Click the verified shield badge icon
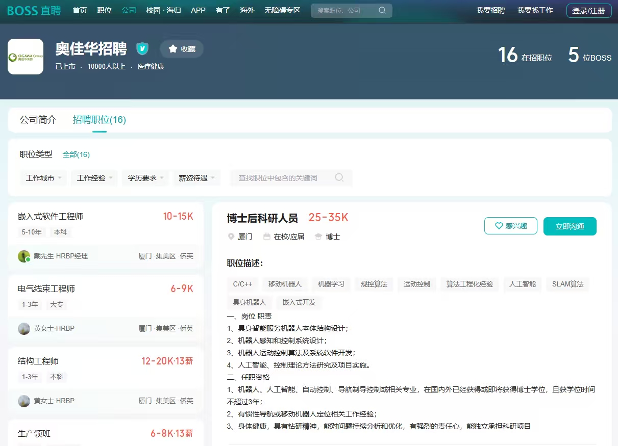This screenshot has height=446, width=618. coord(142,49)
